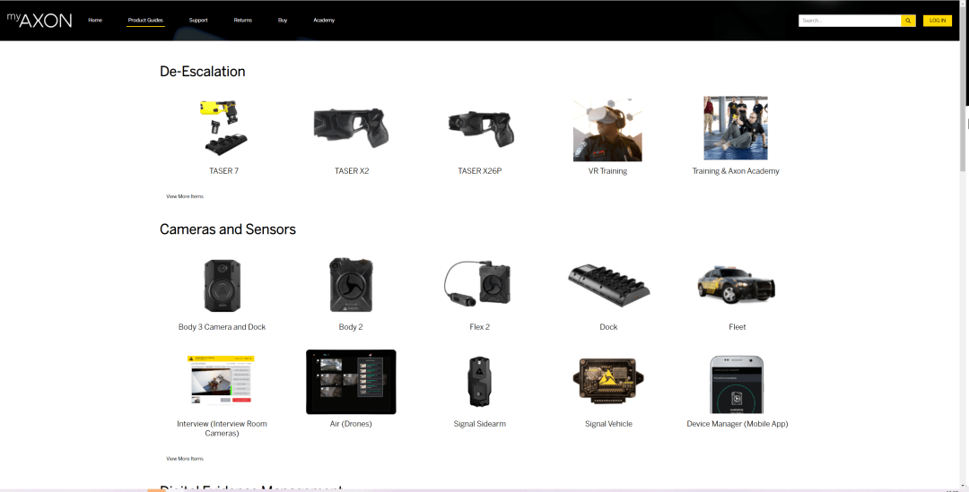Click the Fleet text label

coord(738,327)
